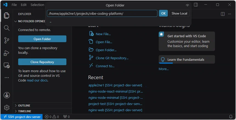The image size is (236, 120).
Task: Open the Run and Debug view
Action: click(x=7, y=53)
